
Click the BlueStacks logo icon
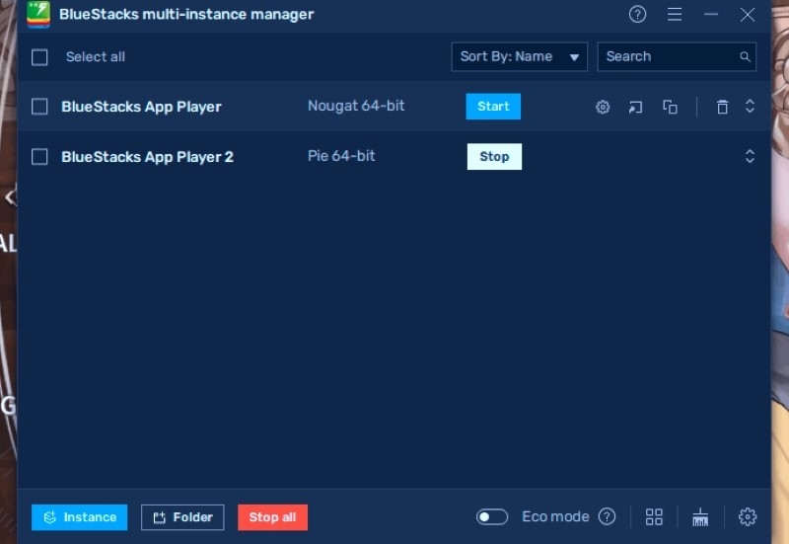point(38,14)
